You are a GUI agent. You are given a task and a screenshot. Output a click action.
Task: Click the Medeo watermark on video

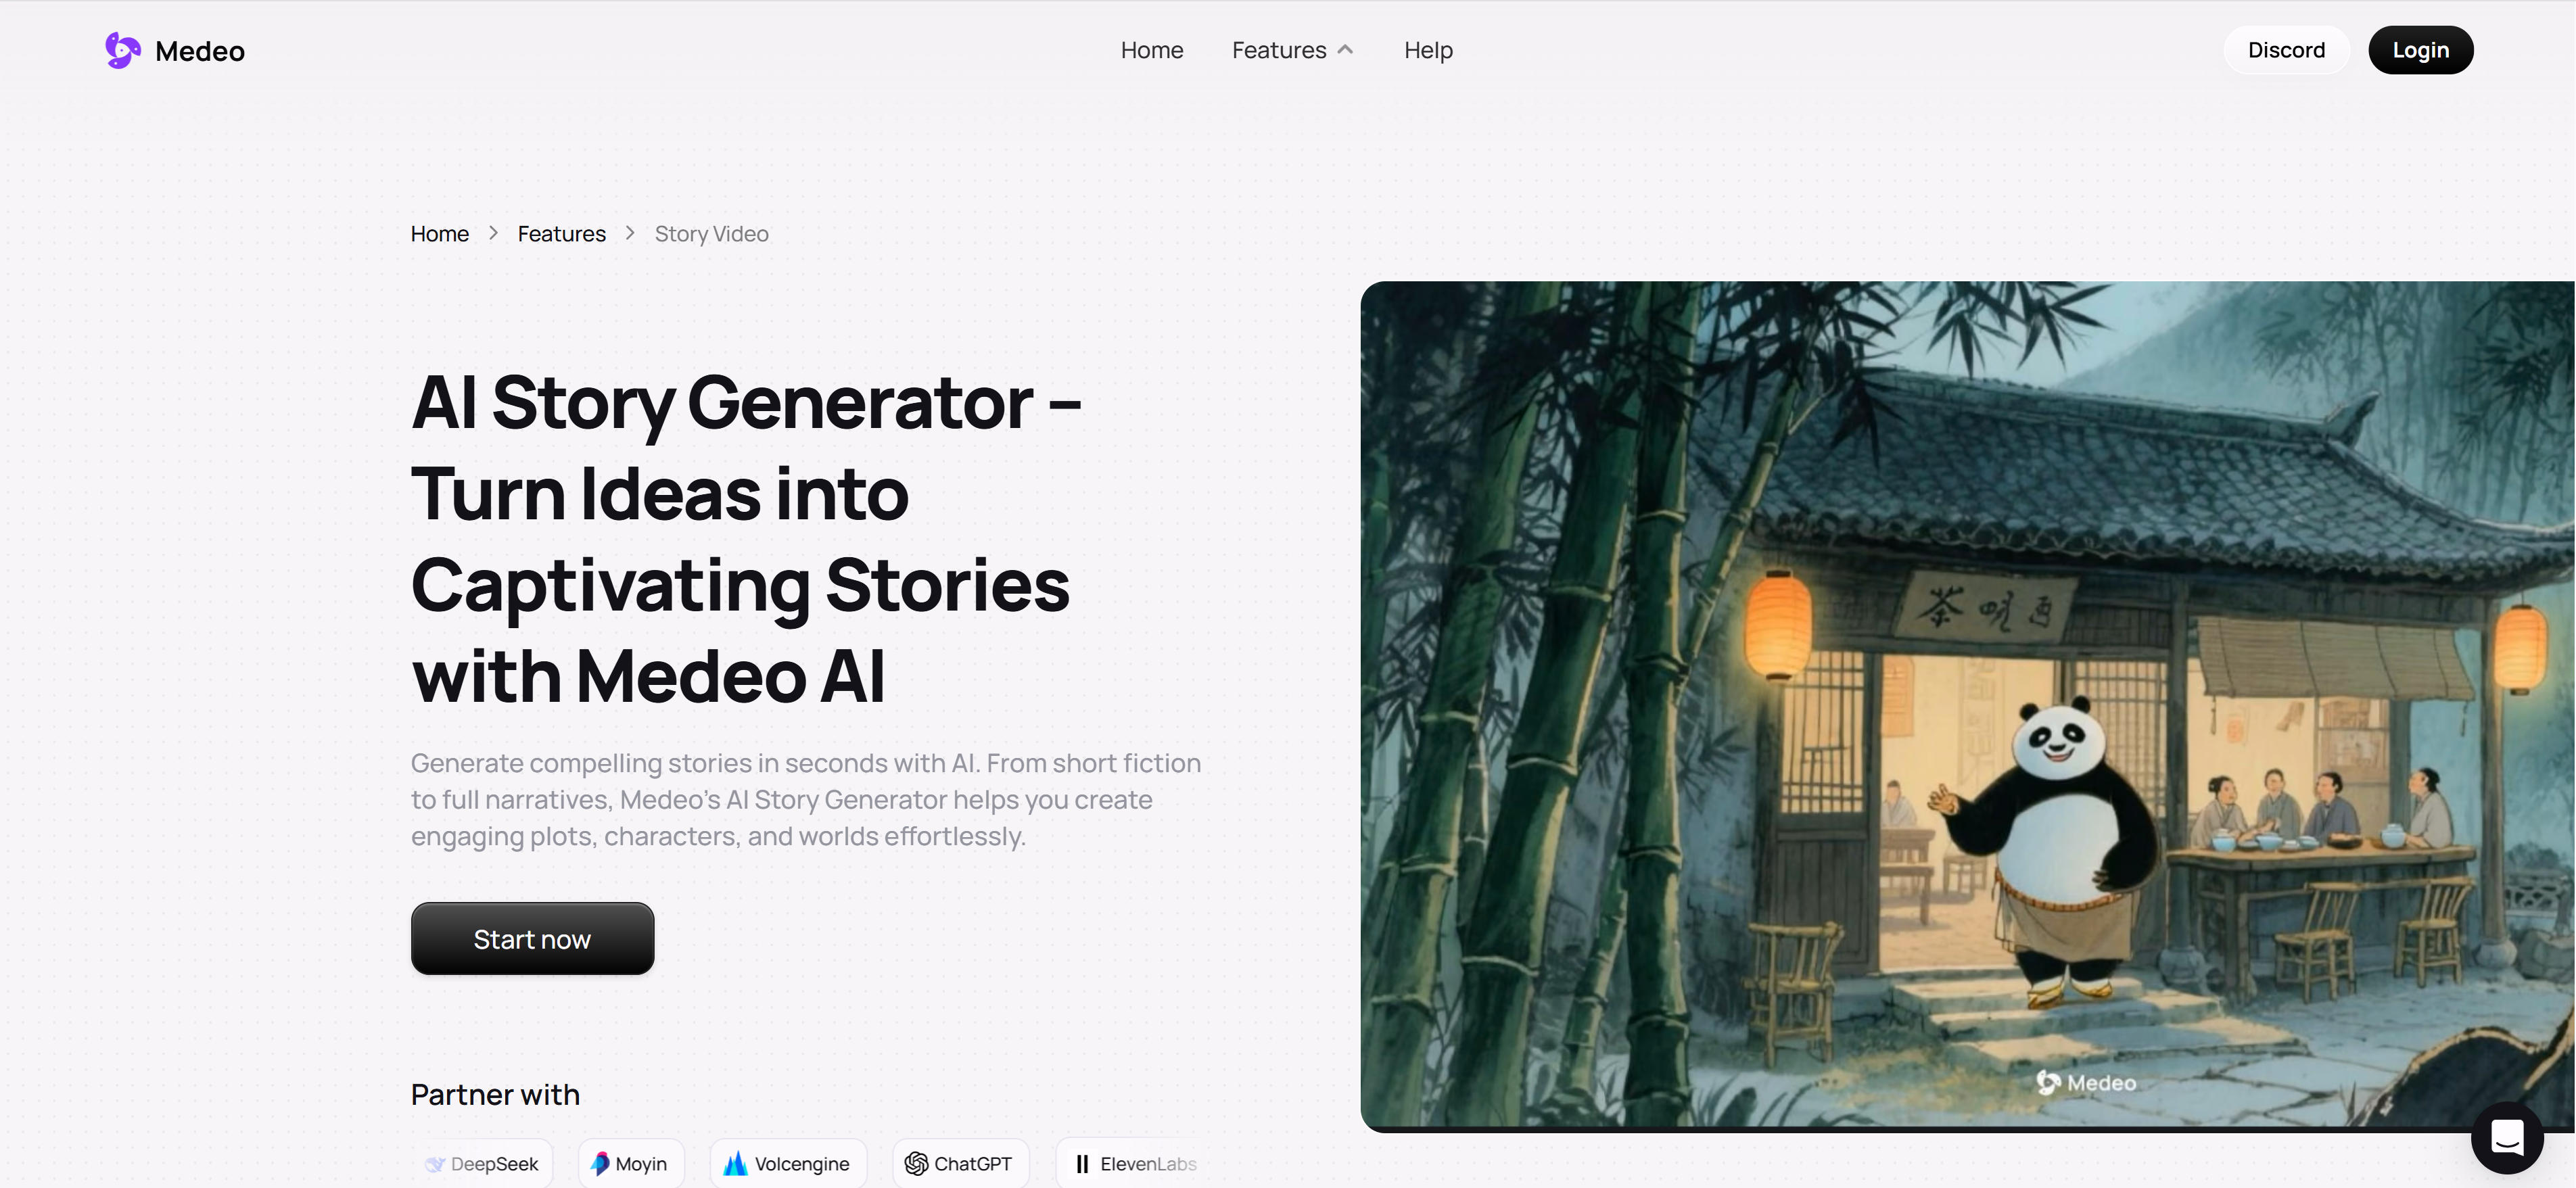(x=2086, y=1082)
